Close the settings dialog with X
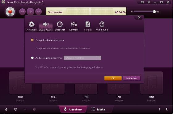The width and height of the screenshot is (173, 114). click(139, 18)
